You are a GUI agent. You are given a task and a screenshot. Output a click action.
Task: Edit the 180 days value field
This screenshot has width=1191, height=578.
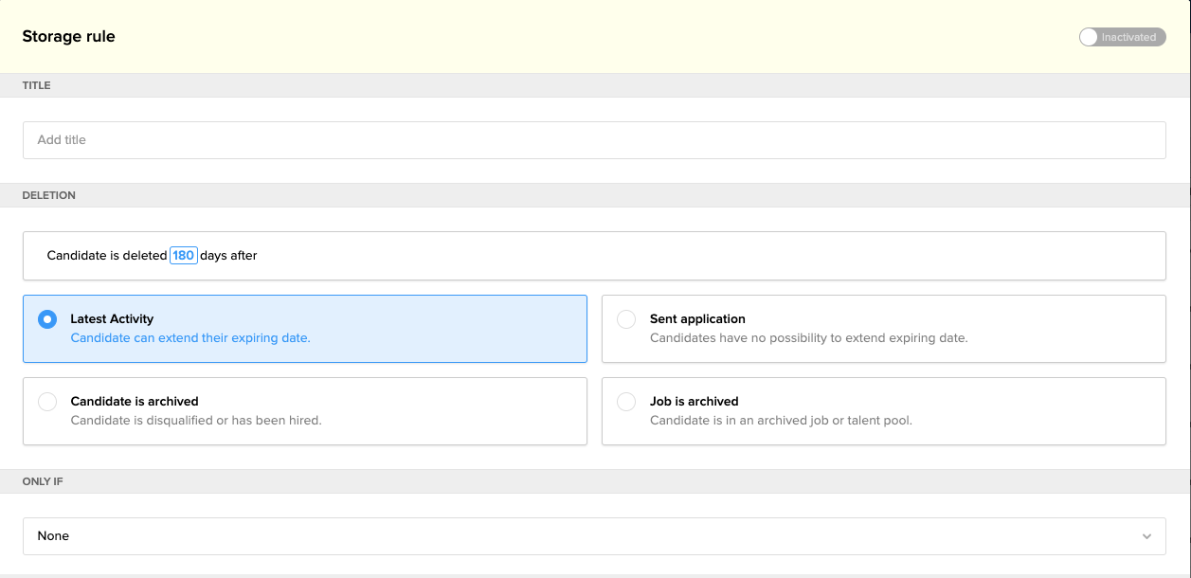(x=184, y=256)
